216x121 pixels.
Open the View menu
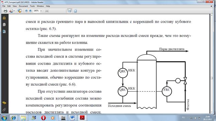click(x=15, y=6)
